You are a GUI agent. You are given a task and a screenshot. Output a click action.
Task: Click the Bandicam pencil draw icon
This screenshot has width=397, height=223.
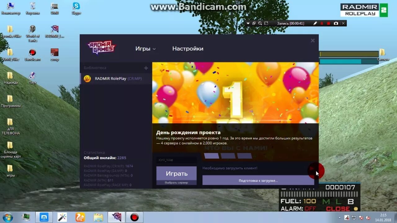(315, 23)
